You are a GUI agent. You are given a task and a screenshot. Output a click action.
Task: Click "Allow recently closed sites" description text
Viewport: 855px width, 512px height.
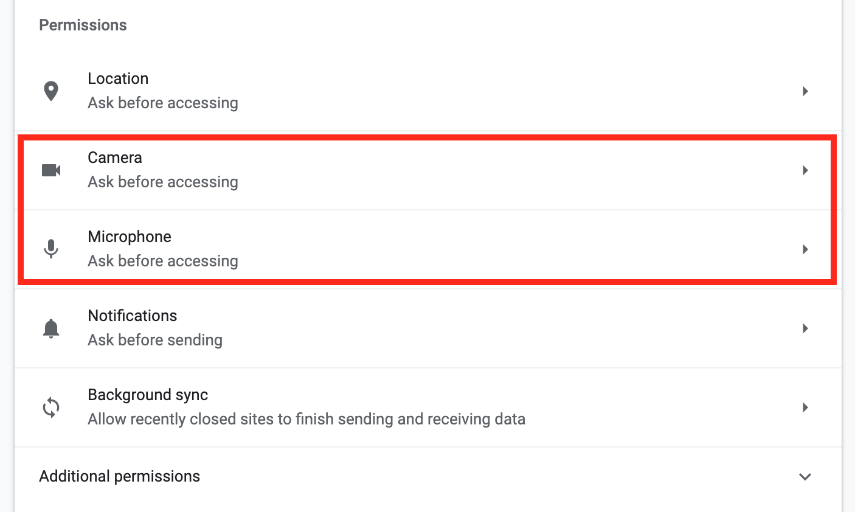pos(306,419)
